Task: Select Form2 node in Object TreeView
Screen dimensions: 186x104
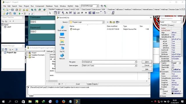Action: coord(6,25)
